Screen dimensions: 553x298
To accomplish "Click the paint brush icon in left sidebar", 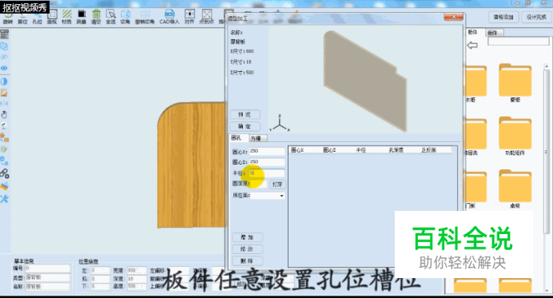I will click(x=4, y=186).
